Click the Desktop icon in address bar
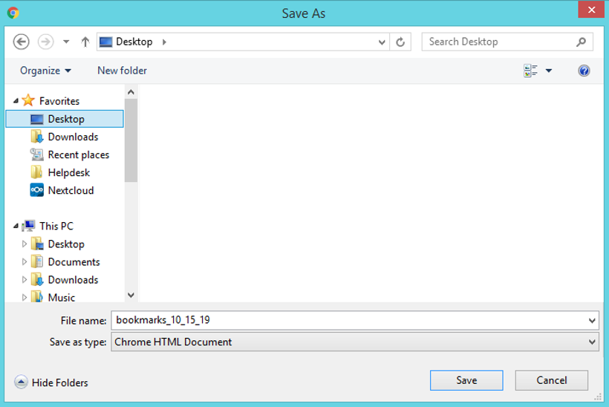This screenshot has width=609, height=407. (x=105, y=42)
